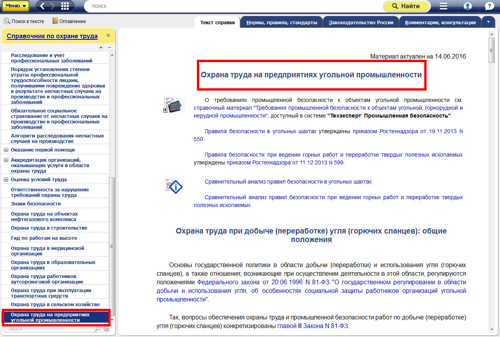Click the main document vertical scrollbar thumb

click(491, 51)
